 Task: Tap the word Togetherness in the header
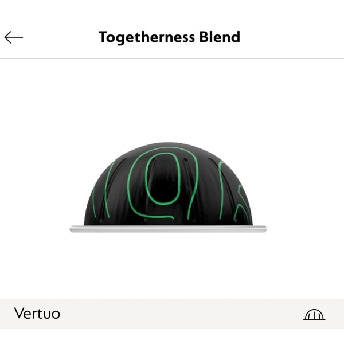[x=147, y=37]
